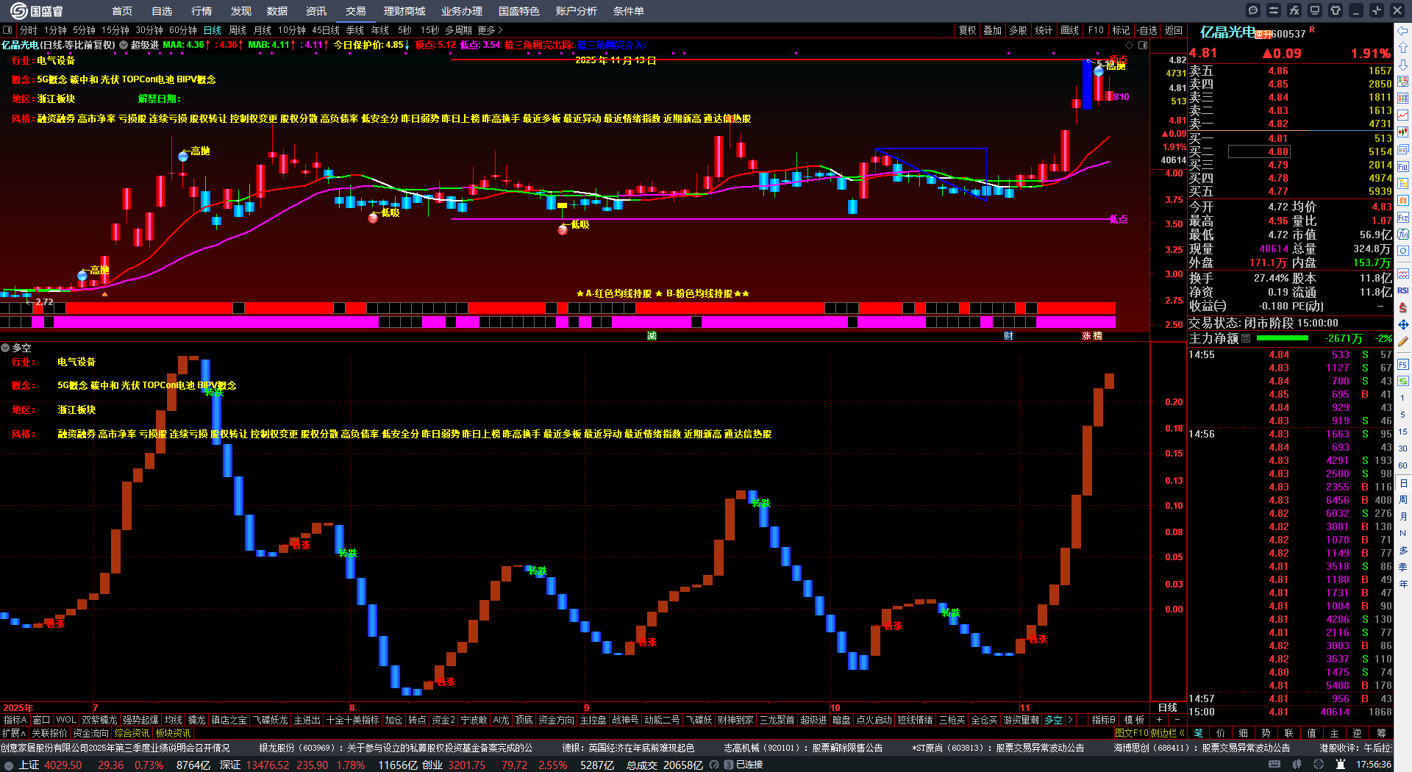Click the round icon beside the stock name header
This screenshot has height=772, width=1412.
pos(124,45)
